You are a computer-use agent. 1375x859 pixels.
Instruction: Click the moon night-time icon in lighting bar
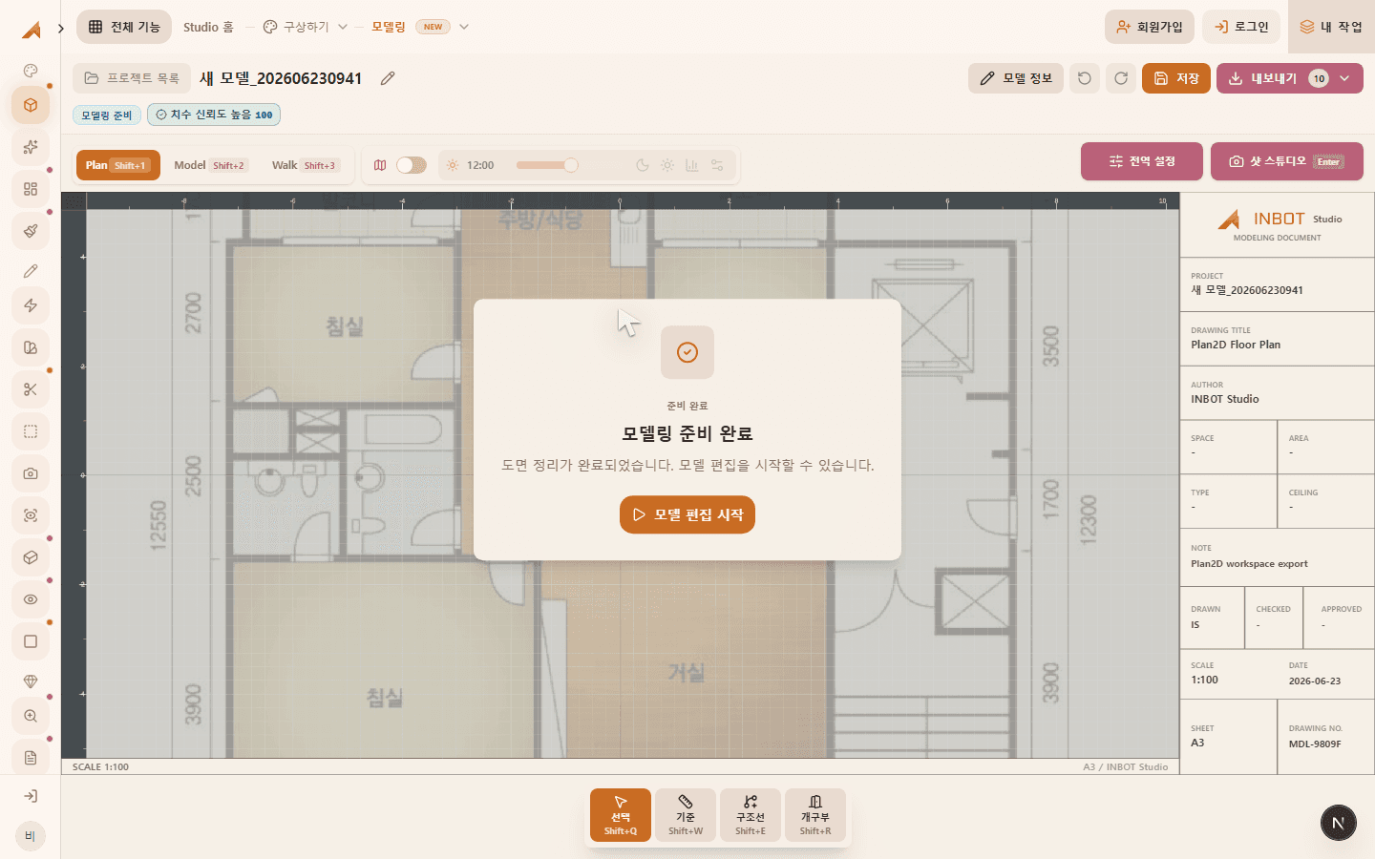(643, 165)
